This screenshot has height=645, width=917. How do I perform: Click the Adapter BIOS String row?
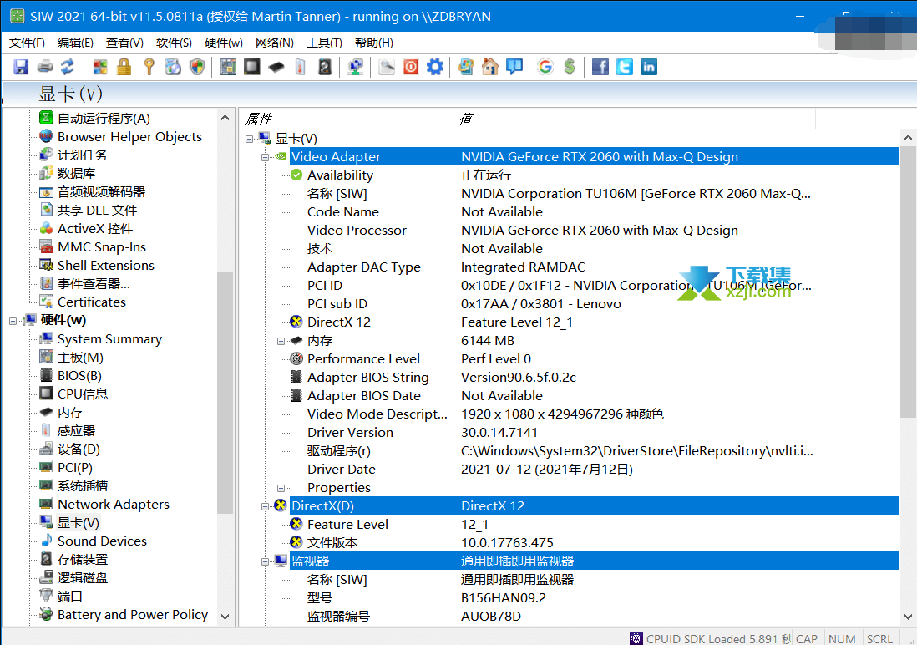click(x=594, y=378)
